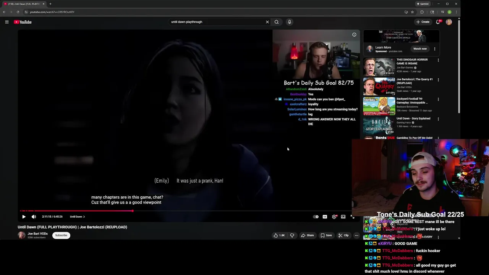Viewport: 489px width, 275px height.
Task: Open player settings gear
Action: 334,217
